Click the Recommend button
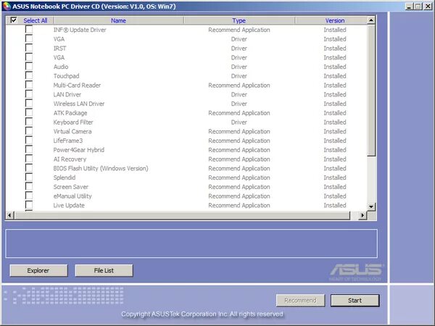This screenshot has height=326, width=435. (300, 301)
